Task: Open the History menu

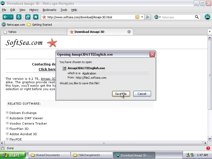Action: pyautogui.click(x=34, y=10)
